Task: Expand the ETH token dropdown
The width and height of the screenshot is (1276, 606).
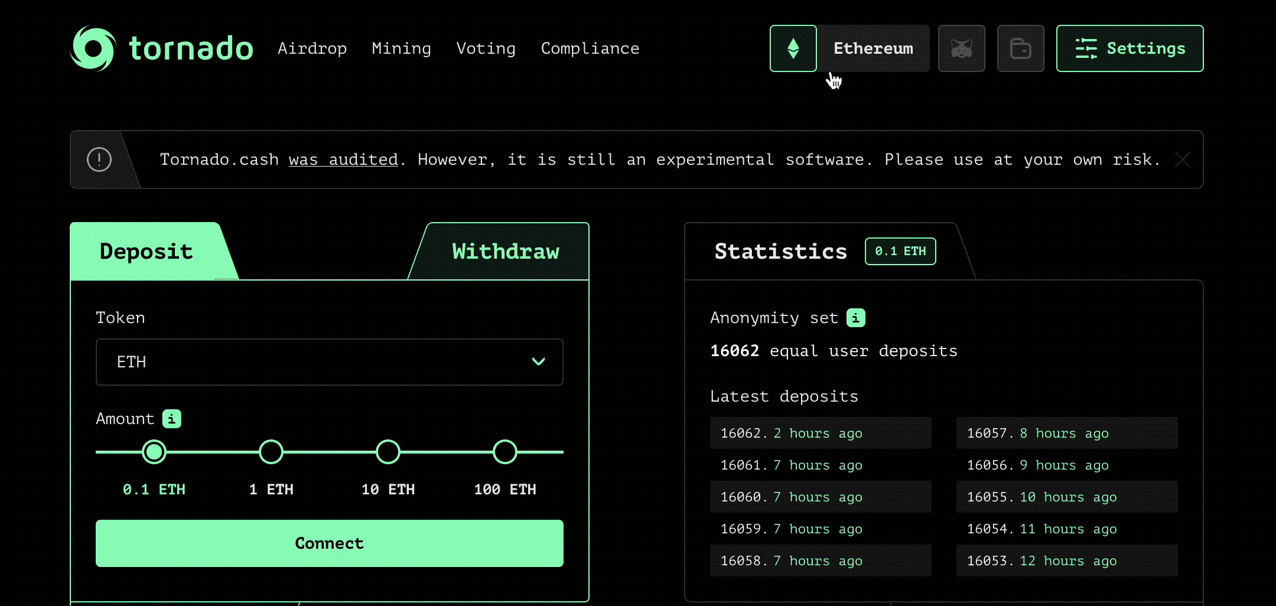Action: [329, 362]
